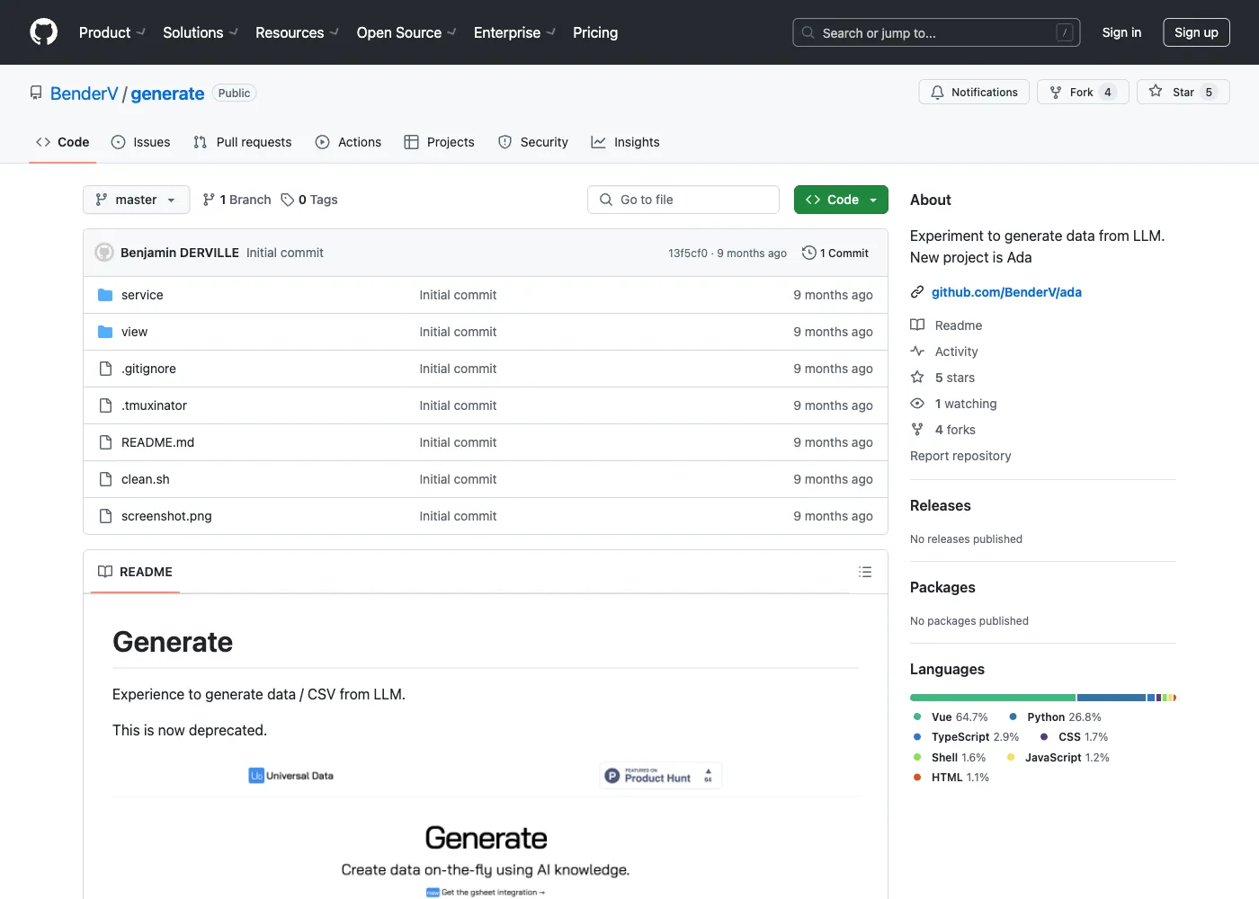
Task: Click the Activity pulse icon
Action: [917, 352]
